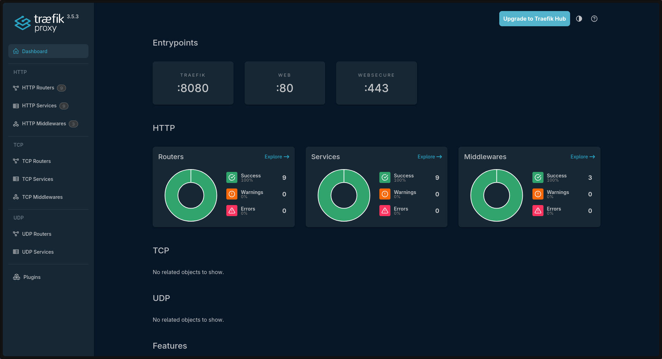Open the help question mark icon
This screenshot has width=662, height=359.
[x=594, y=19]
